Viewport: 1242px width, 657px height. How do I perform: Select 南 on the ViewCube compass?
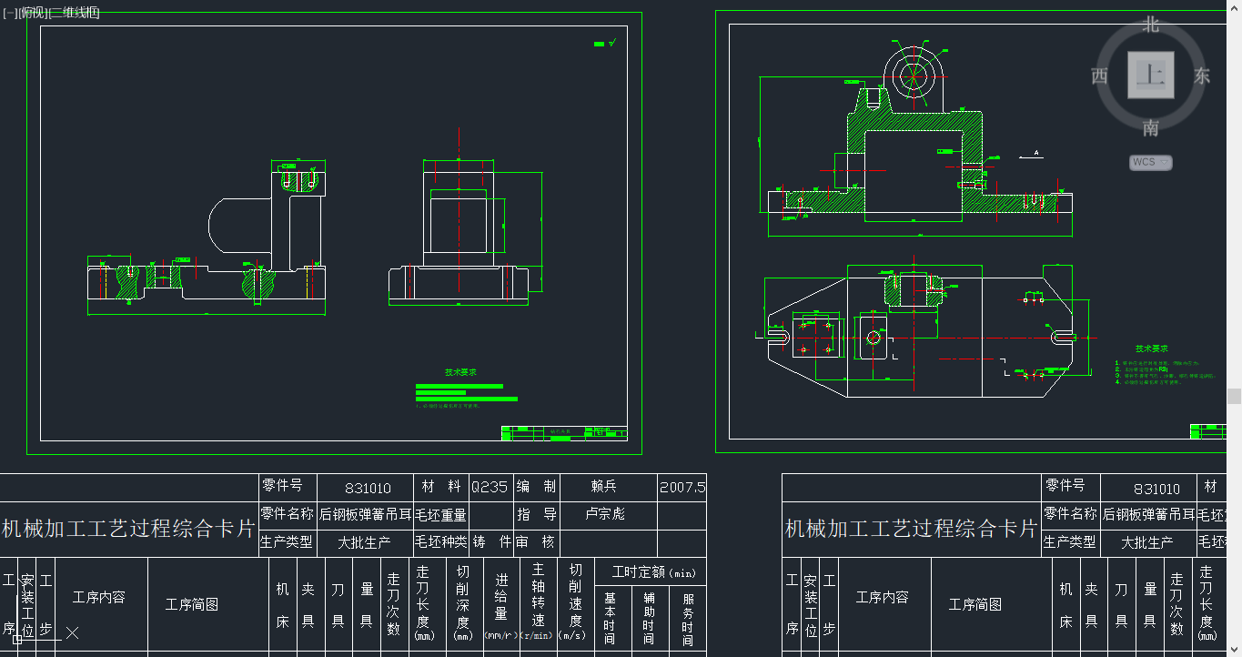tap(1149, 128)
